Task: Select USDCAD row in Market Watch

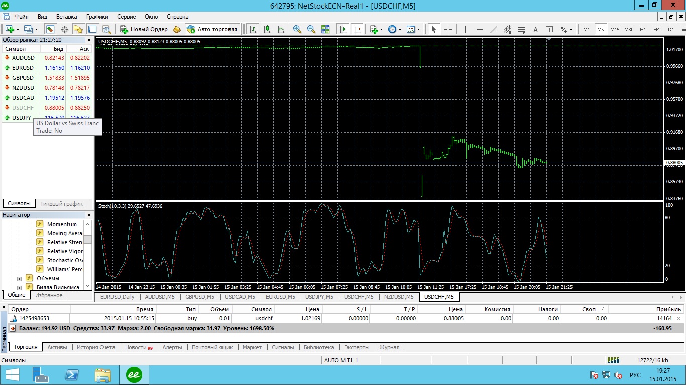Action: coord(47,98)
